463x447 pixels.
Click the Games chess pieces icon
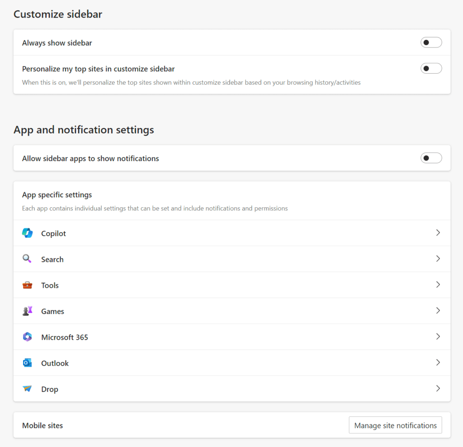tap(27, 311)
